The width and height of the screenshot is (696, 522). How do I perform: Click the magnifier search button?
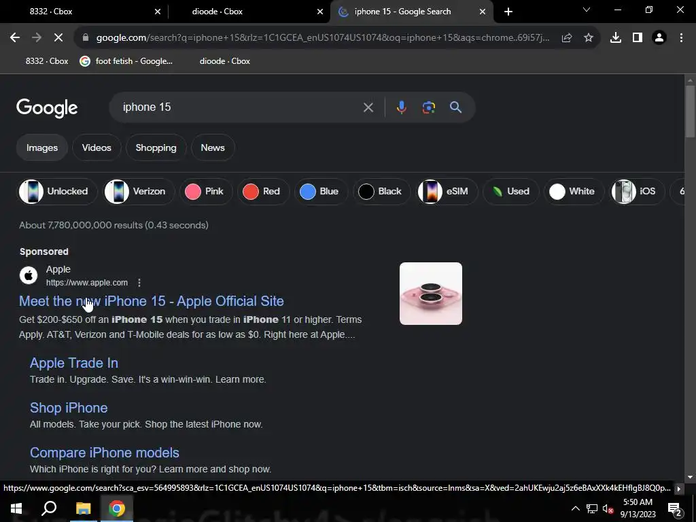click(x=455, y=107)
